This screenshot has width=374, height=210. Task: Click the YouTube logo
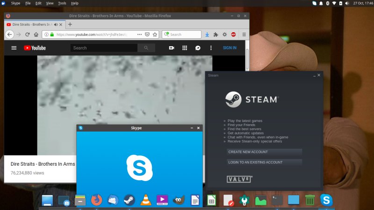pos(35,48)
